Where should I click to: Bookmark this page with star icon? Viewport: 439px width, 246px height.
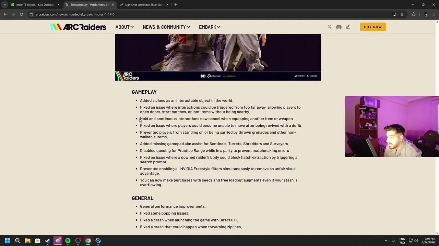[402, 14]
